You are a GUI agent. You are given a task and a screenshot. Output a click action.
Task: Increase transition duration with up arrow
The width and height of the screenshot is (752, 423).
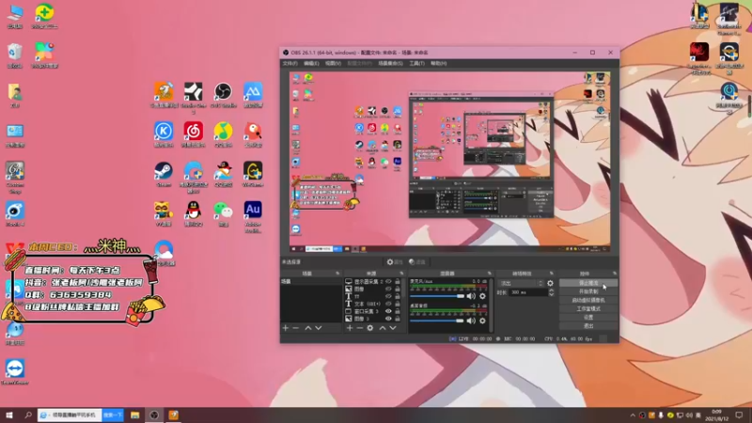[551, 290]
